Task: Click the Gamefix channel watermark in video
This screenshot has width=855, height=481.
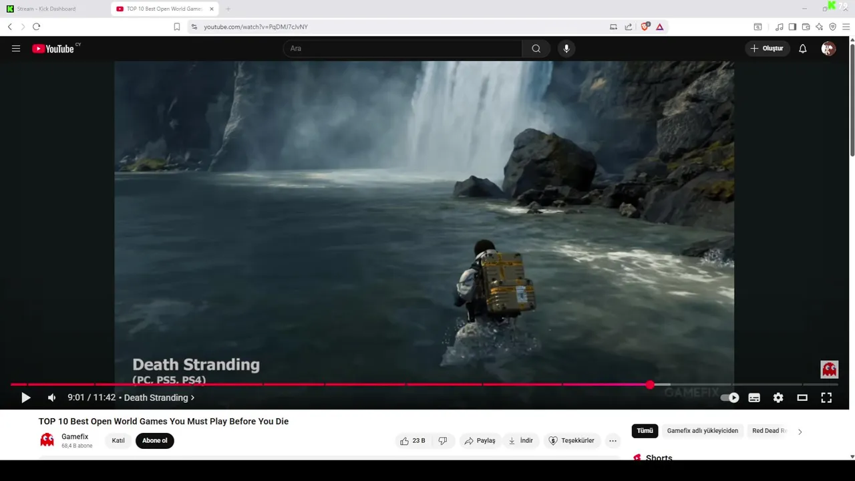Action: [x=829, y=369]
